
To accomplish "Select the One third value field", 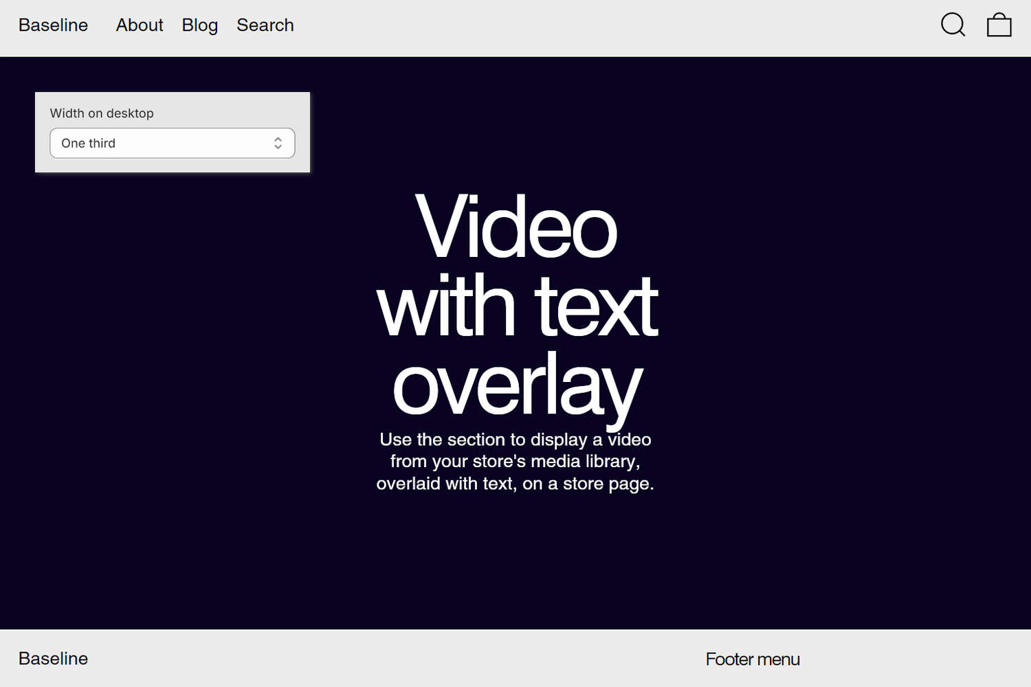I will click(137, 143).
